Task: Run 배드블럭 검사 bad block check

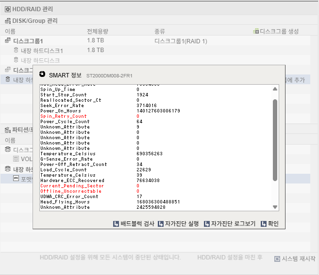Action: (134, 224)
